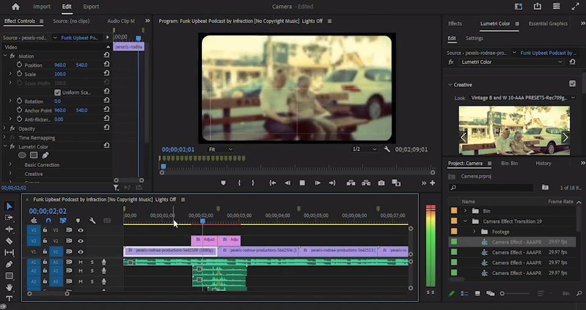Viewport: 586px width, 310px height.
Task: Toggle the timeline Snap magnet icon
Action: click(x=48, y=221)
